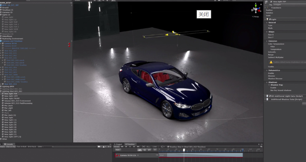Click the red Cinemachine icon beside Camera 59.94

[x=69, y=44]
